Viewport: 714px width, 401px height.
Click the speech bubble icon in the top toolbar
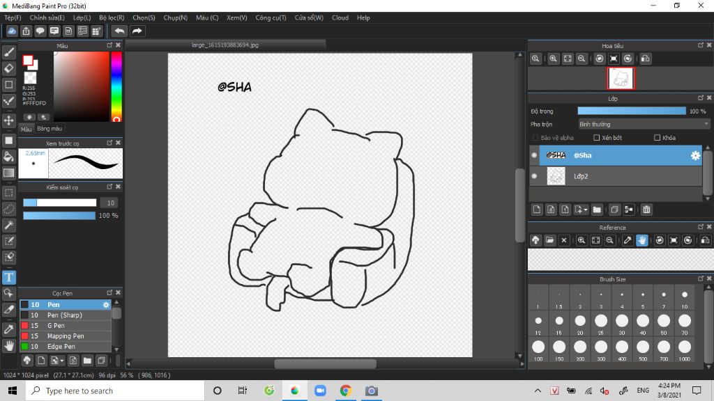[40, 31]
